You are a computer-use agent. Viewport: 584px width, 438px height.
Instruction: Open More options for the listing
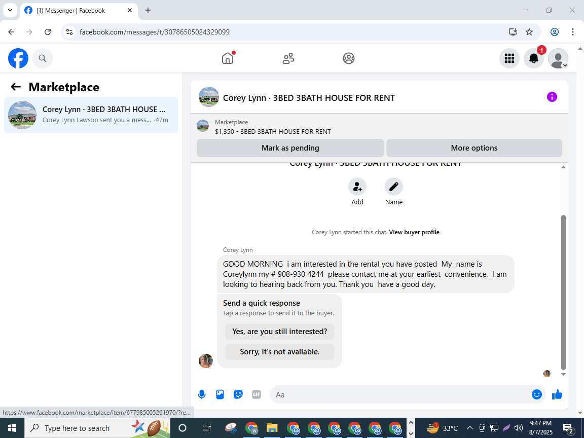click(474, 148)
